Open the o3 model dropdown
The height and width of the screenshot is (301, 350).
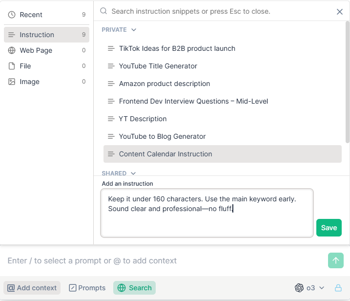click(x=309, y=288)
